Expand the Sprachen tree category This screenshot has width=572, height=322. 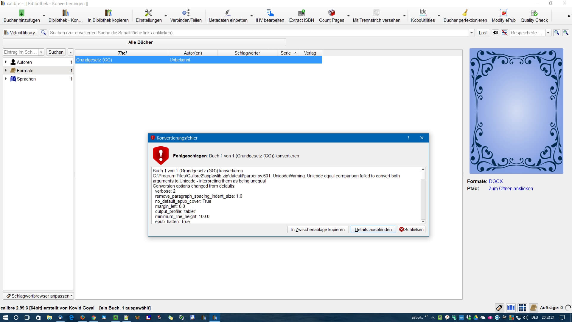click(6, 79)
